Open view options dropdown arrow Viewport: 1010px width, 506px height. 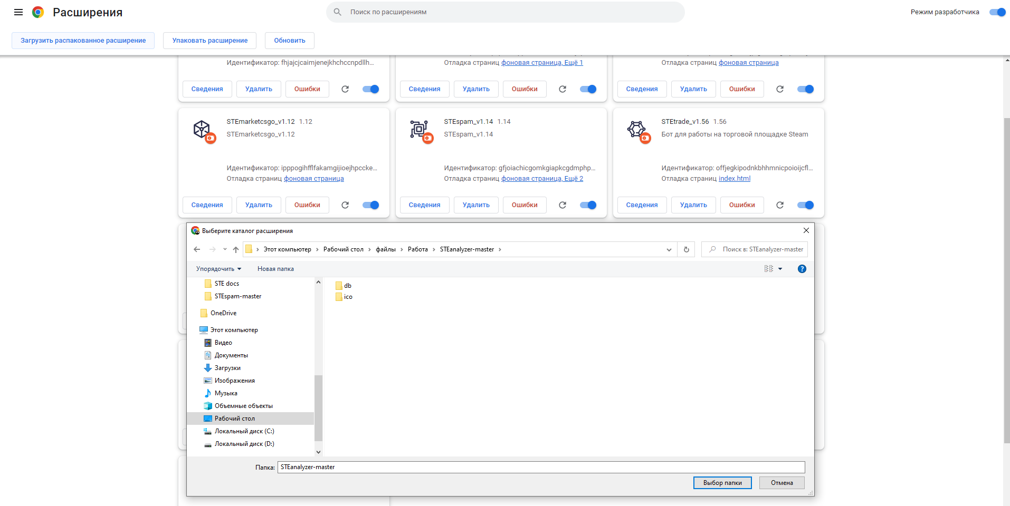pyautogui.click(x=780, y=269)
